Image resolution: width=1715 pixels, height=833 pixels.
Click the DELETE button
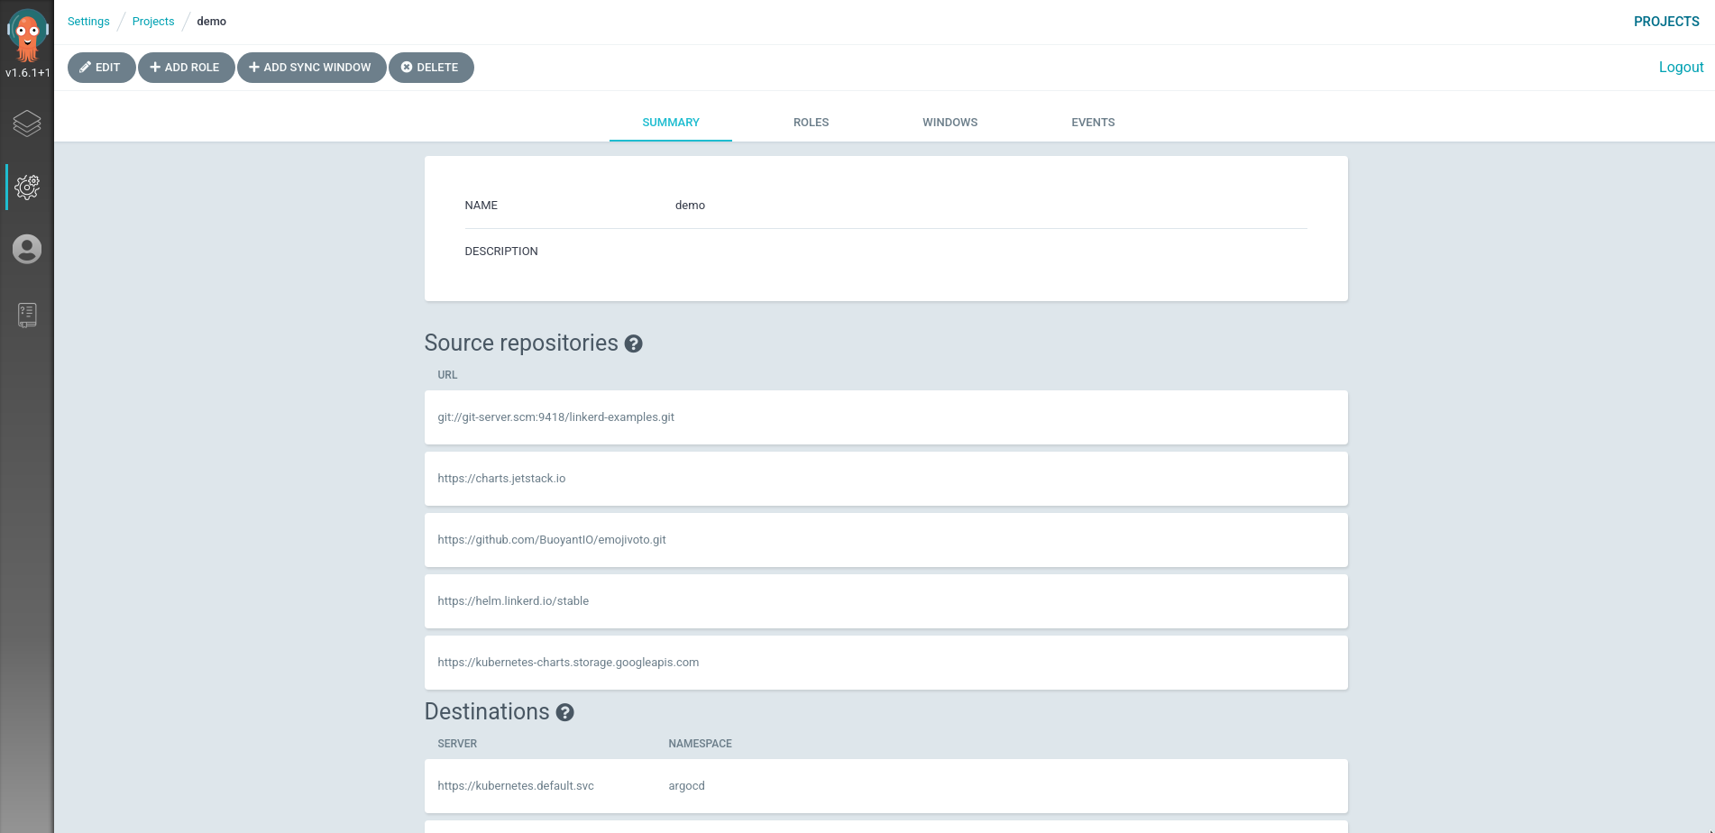[x=431, y=67]
